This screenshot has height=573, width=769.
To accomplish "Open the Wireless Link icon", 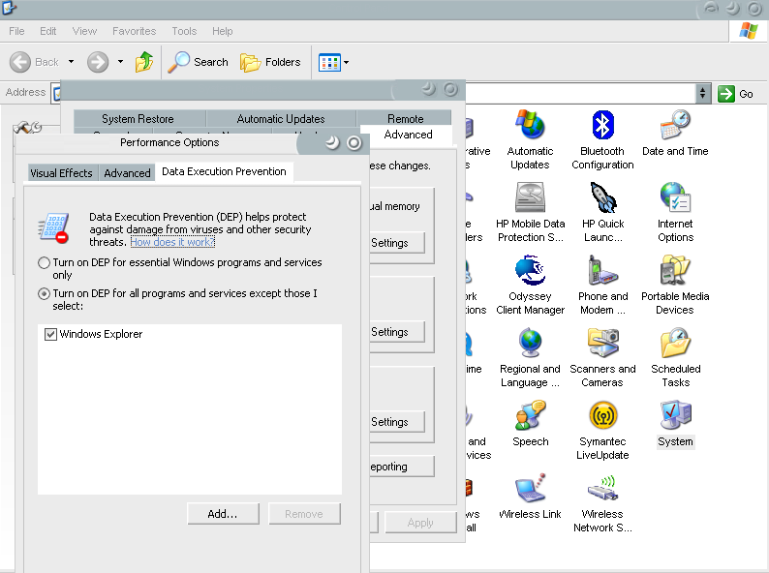I will click(530, 488).
